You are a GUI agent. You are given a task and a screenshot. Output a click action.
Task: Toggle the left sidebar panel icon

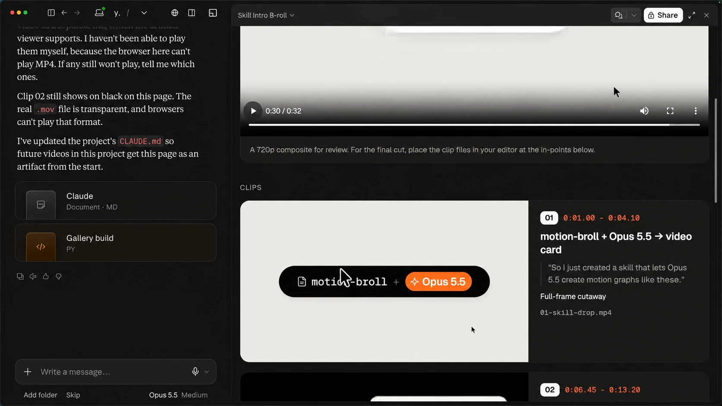51,13
